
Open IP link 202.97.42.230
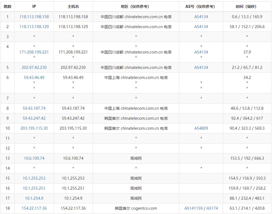click(34, 67)
